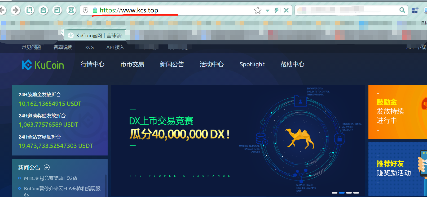The width and height of the screenshot is (427, 197).
Task: Click the save-page icon beside the home button
Action: pyautogui.click(x=57, y=10)
